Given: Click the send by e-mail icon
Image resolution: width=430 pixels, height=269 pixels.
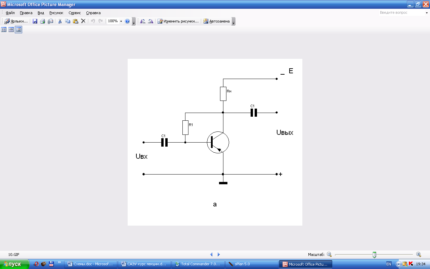Looking at the screenshot, I should [50, 21].
